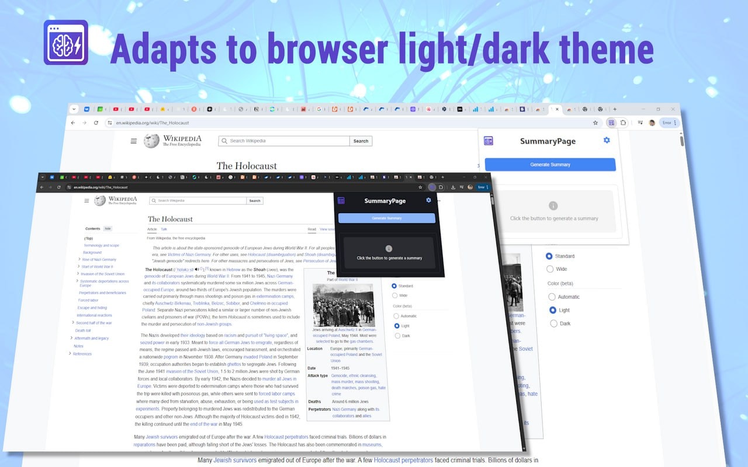Bookmark page with star in dark browser
Viewport: 748px width, 467px height.
pos(421,187)
